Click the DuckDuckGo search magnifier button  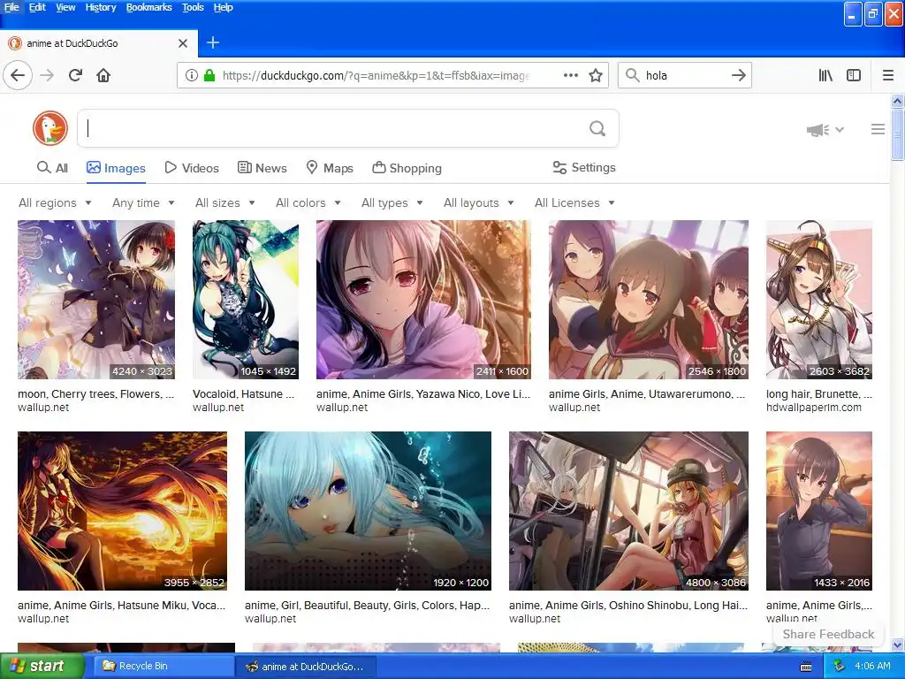click(x=597, y=128)
